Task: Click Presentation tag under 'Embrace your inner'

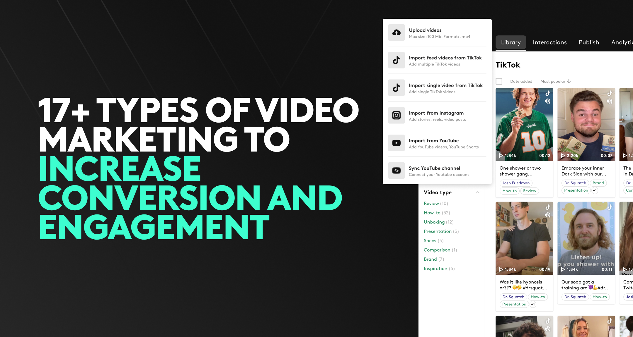Action: point(576,190)
